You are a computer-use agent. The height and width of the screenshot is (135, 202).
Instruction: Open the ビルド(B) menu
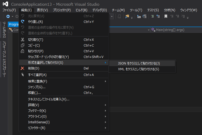click(x=81, y=10)
